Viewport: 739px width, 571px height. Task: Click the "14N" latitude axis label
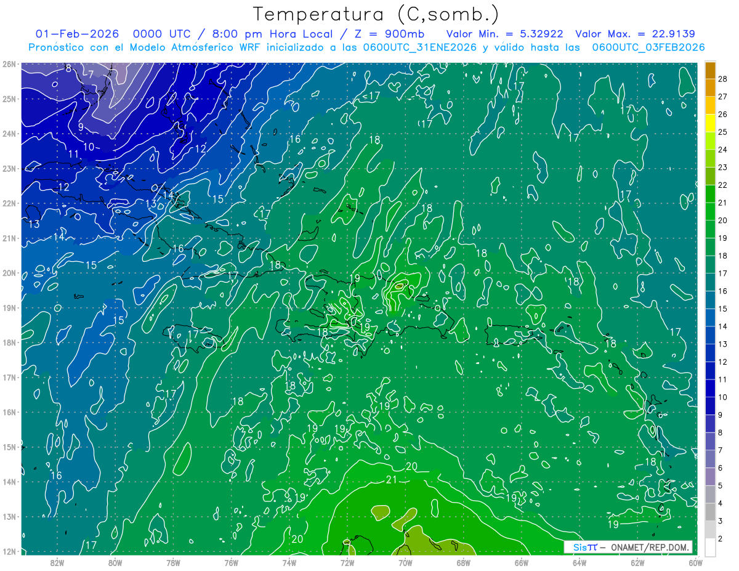coord(9,482)
